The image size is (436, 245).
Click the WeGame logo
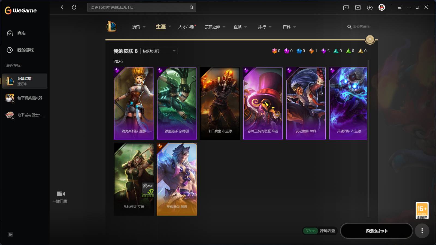point(21,10)
